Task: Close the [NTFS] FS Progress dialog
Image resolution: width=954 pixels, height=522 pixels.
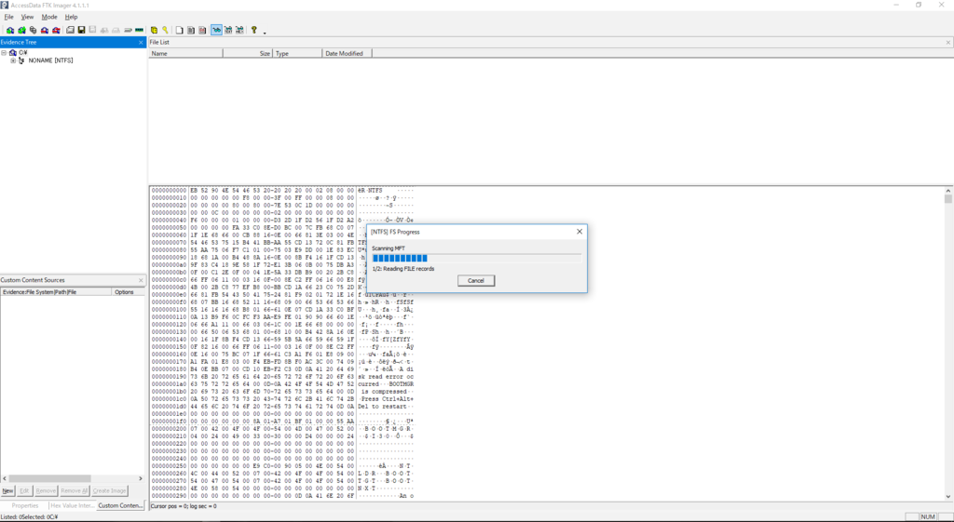Action: point(579,232)
